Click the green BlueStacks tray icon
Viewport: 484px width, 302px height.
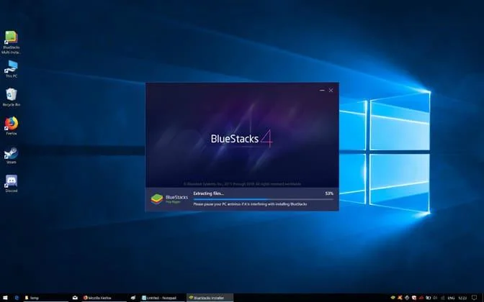(393, 298)
